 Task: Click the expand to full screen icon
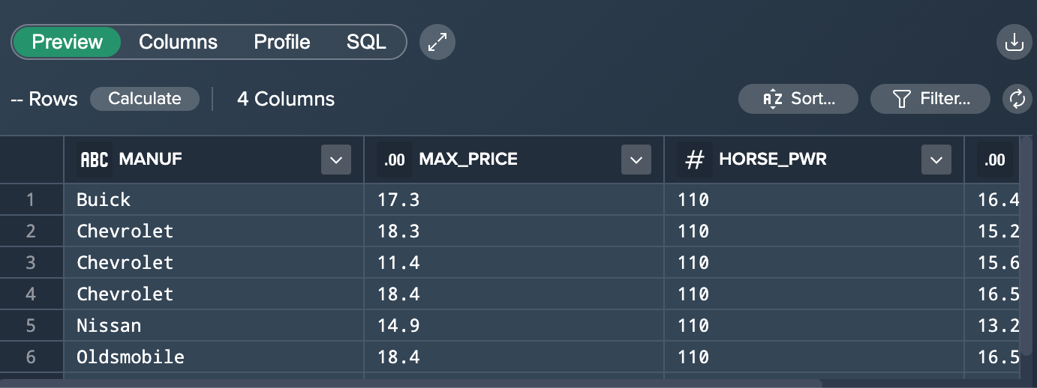click(x=437, y=43)
